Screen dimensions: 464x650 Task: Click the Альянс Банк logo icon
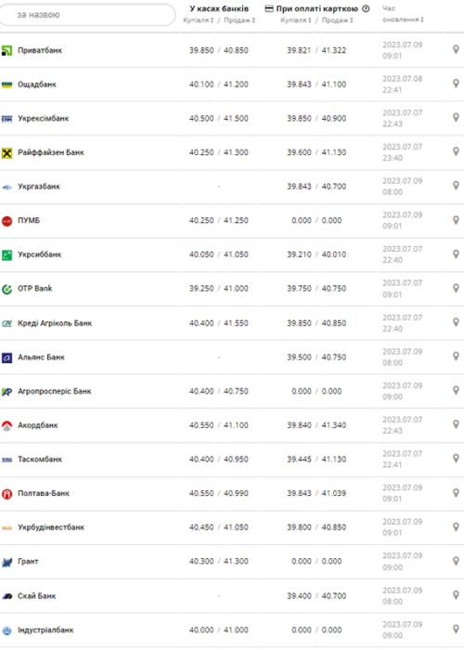(x=6, y=357)
